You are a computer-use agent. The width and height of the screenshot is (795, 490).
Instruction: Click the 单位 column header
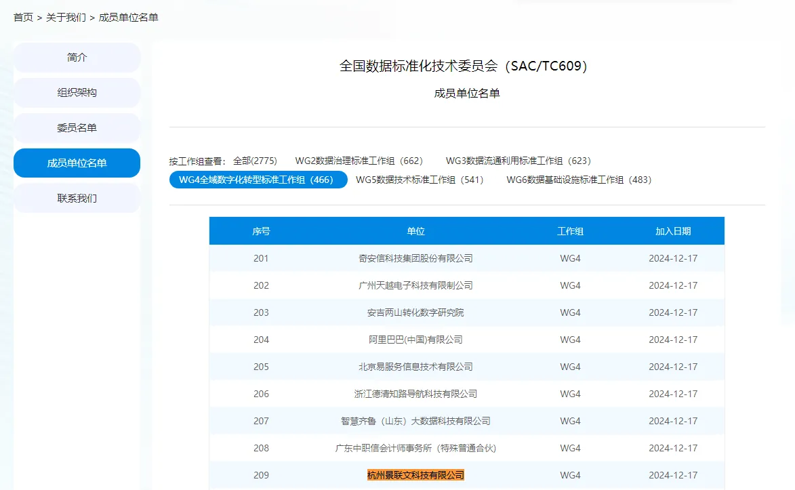[x=415, y=231]
